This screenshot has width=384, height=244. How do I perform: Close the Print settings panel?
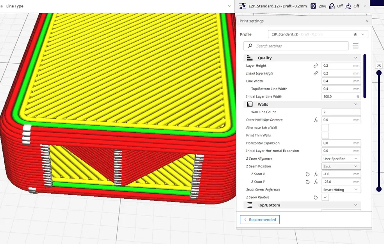tap(366, 21)
